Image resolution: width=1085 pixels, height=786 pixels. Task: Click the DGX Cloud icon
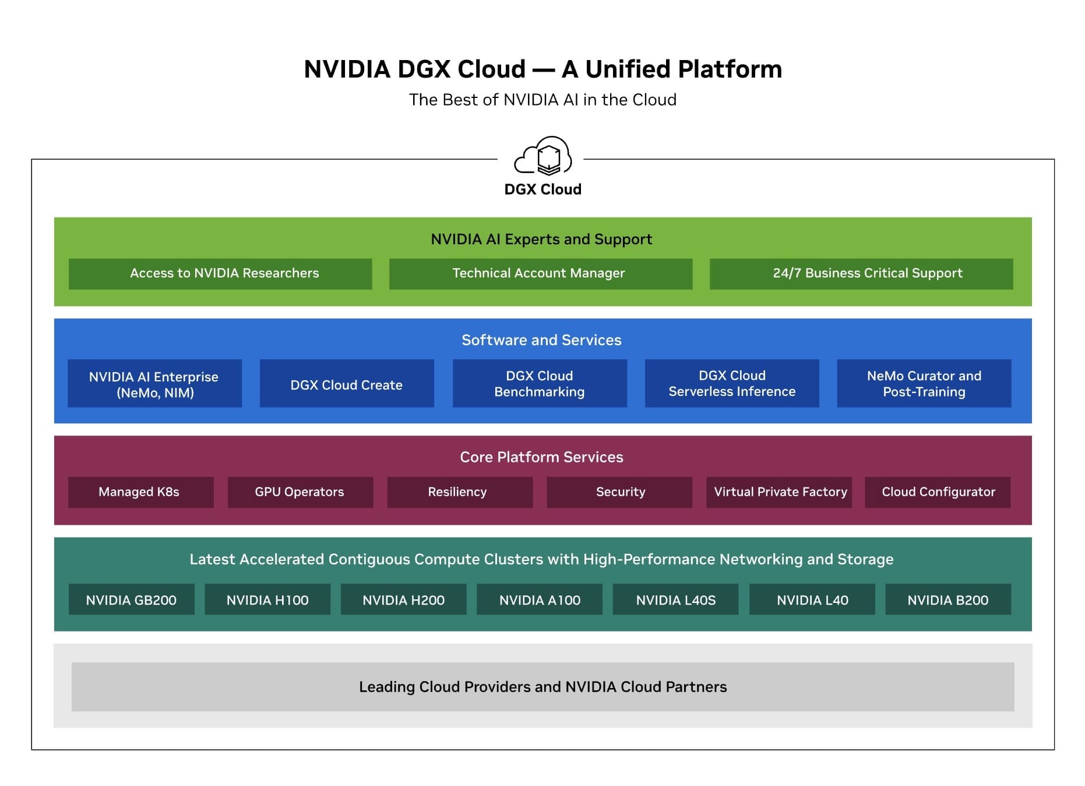point(543,156)
